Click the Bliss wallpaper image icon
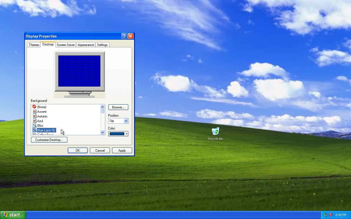 click(x=35, y=125)
